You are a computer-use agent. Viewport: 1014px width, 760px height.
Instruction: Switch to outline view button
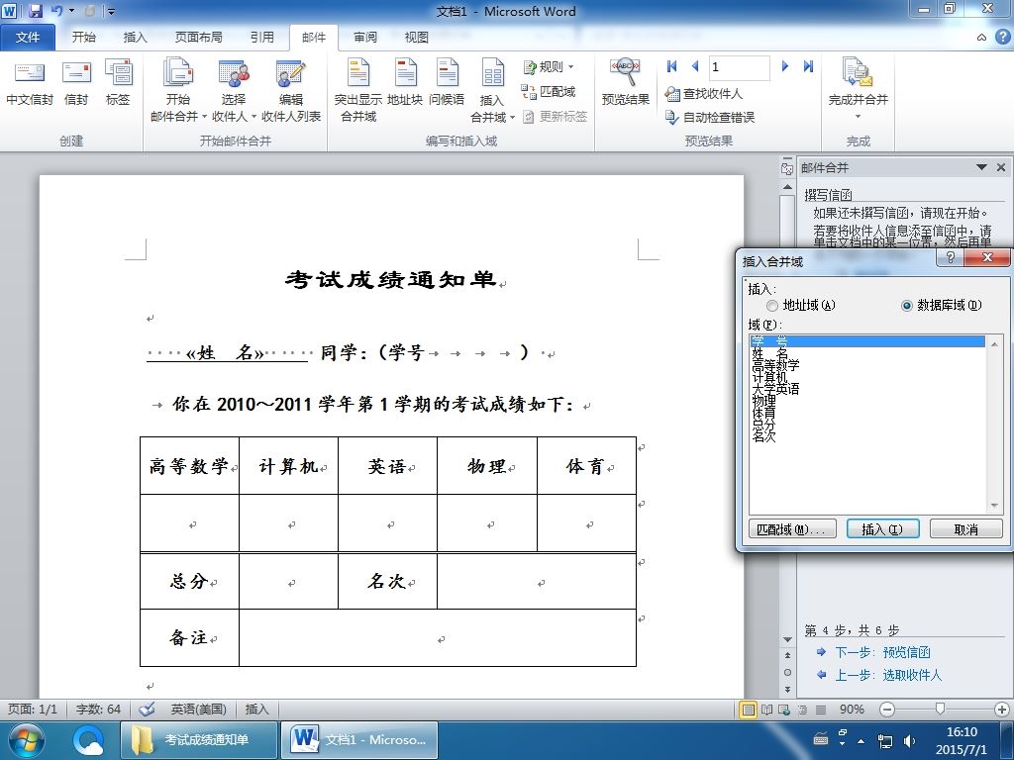click(802, 710)
